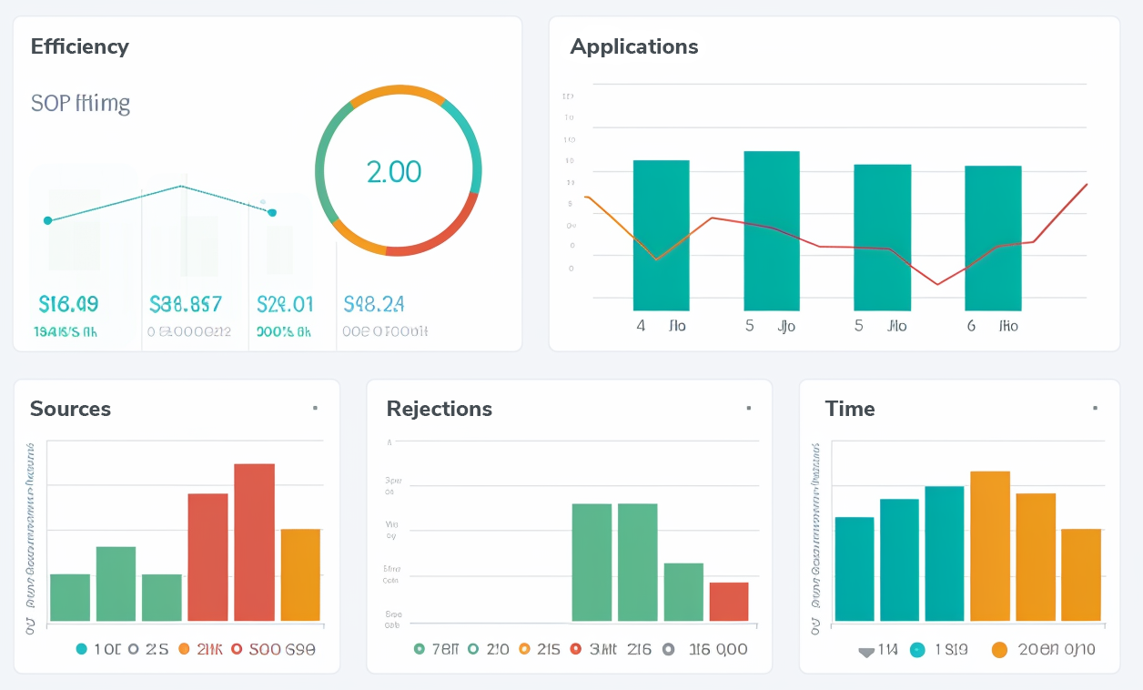
Task: Click the orange legend dot in Time
Action: coord(999,649)
